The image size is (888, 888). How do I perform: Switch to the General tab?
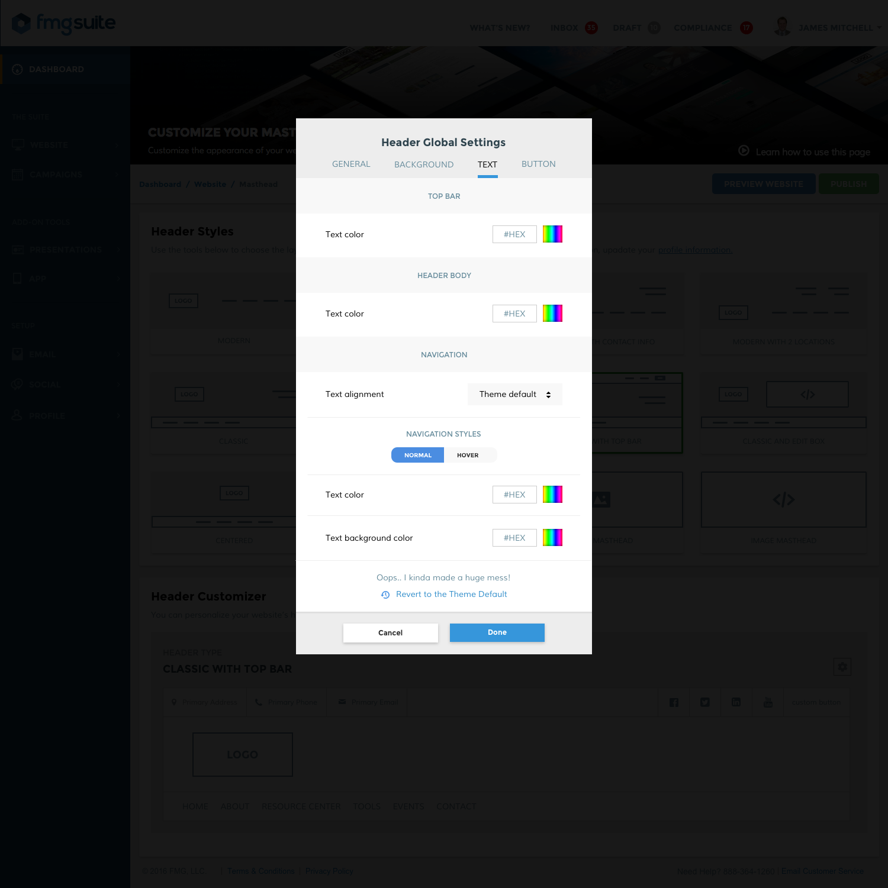(351, 164)
